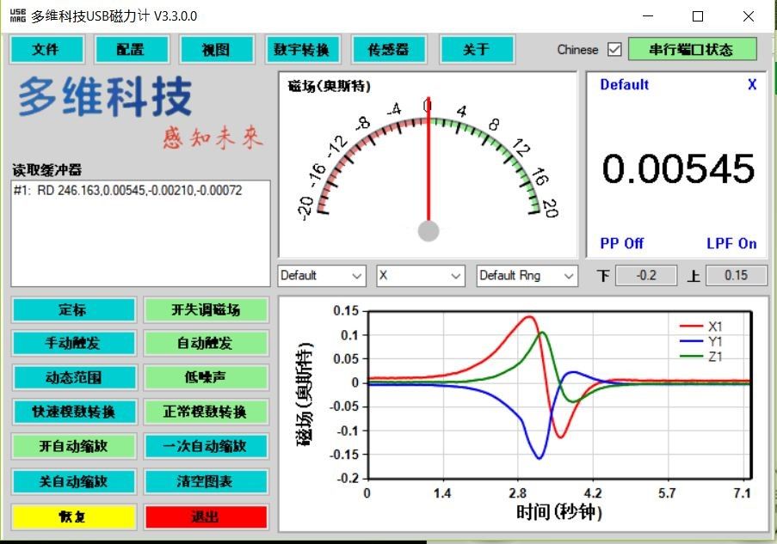Screen dimensions: 777x544
Task: Open the 文件 menu
Action: pyautogui.click(x=46, y=49)
